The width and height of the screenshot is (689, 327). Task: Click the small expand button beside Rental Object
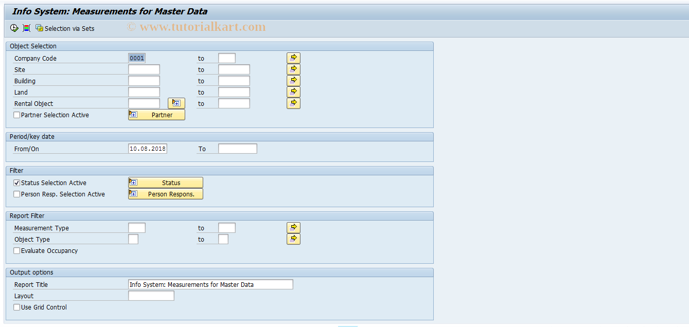click(x=176, y=103)
